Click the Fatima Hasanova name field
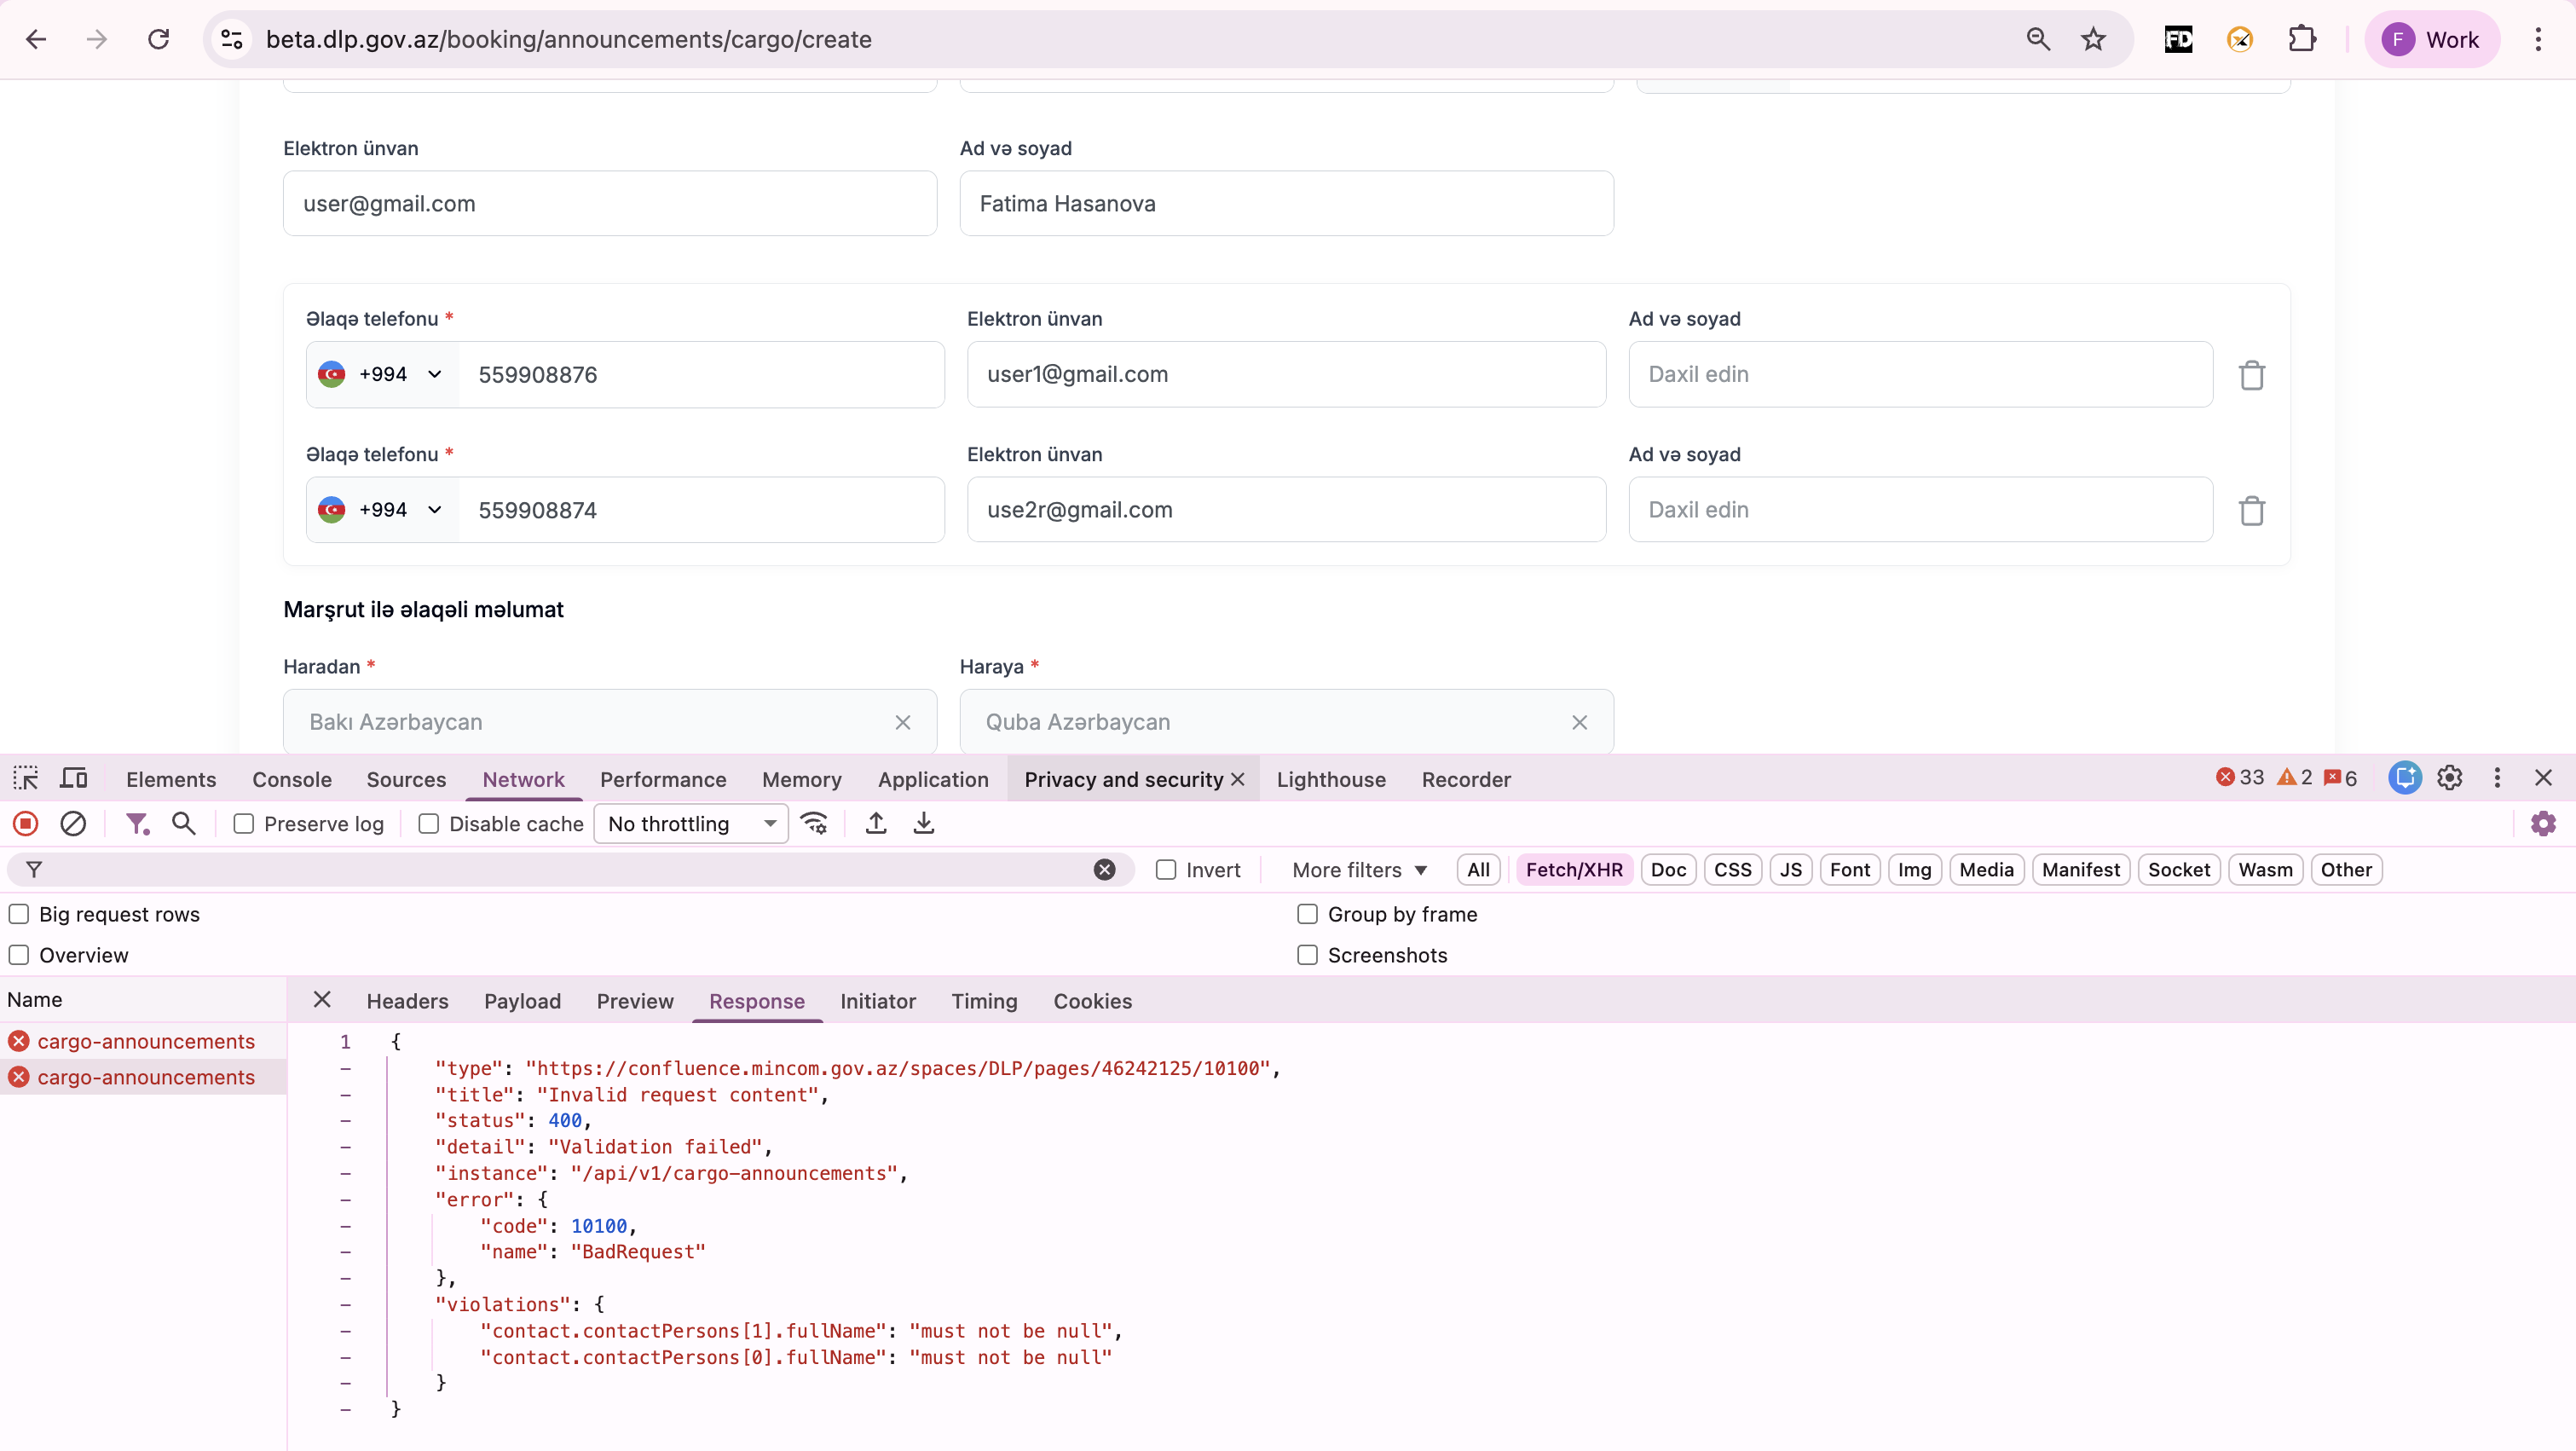The image size is (2576, 1451). 1286,203
